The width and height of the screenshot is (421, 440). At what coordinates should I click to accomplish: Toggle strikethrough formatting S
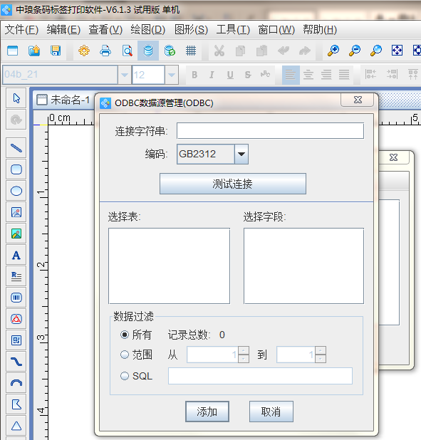pyautogui.click(x=248, y=75)
